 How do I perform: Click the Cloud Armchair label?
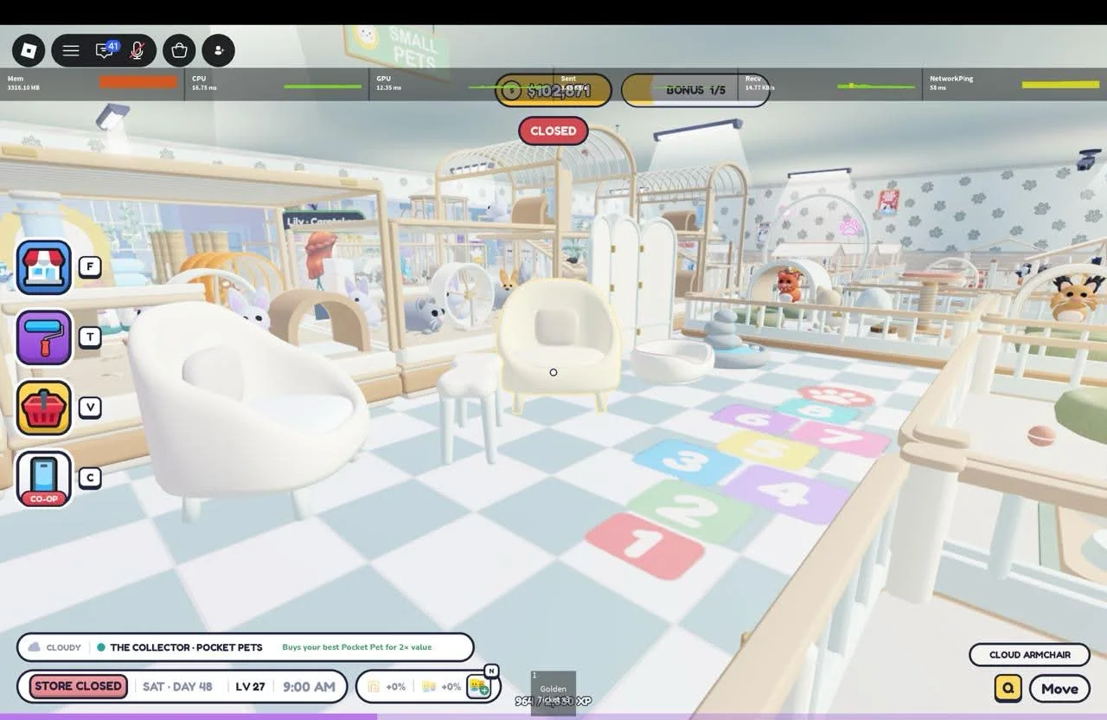tap(1029, 655)
